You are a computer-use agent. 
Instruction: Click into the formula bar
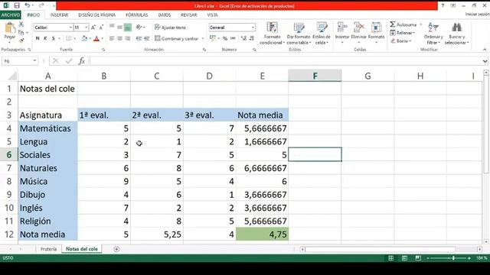pos(286,61)
